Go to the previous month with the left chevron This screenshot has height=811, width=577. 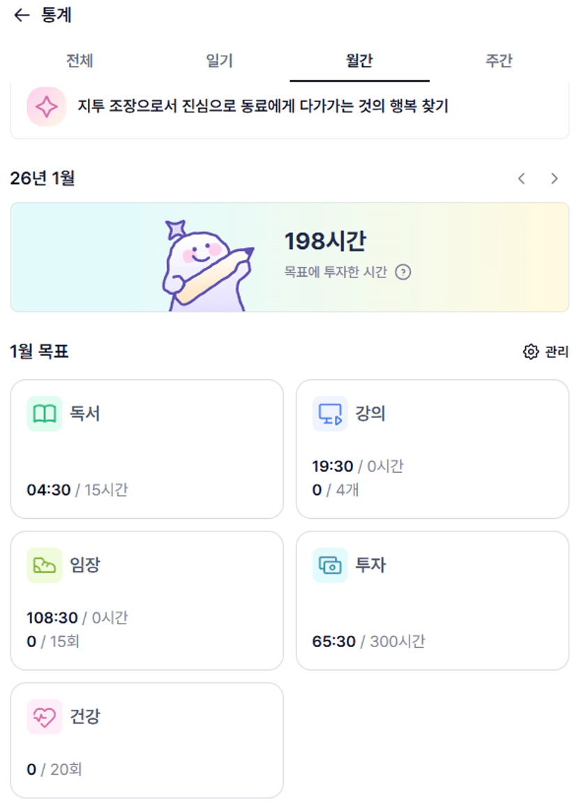521,179
